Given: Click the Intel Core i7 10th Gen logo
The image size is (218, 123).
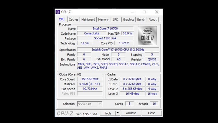Looking at the screenshot, I should (147, 36).
